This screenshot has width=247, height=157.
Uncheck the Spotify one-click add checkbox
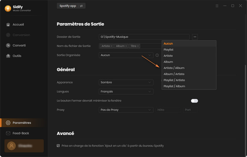(58, 145)
